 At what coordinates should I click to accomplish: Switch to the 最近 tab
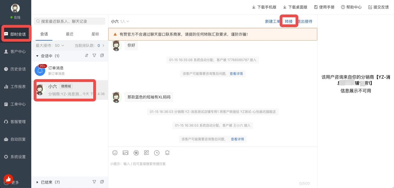point(70,34)
